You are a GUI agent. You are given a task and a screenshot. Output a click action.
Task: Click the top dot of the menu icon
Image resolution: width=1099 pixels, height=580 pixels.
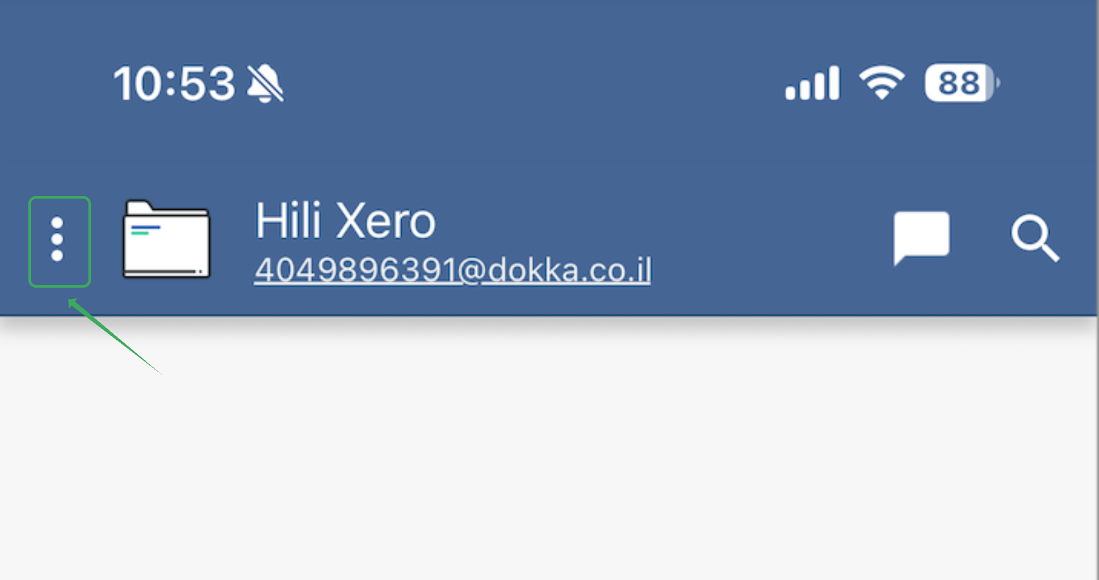[57, 224]
